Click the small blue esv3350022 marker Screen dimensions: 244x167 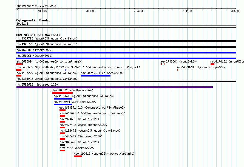coord(65,70)
